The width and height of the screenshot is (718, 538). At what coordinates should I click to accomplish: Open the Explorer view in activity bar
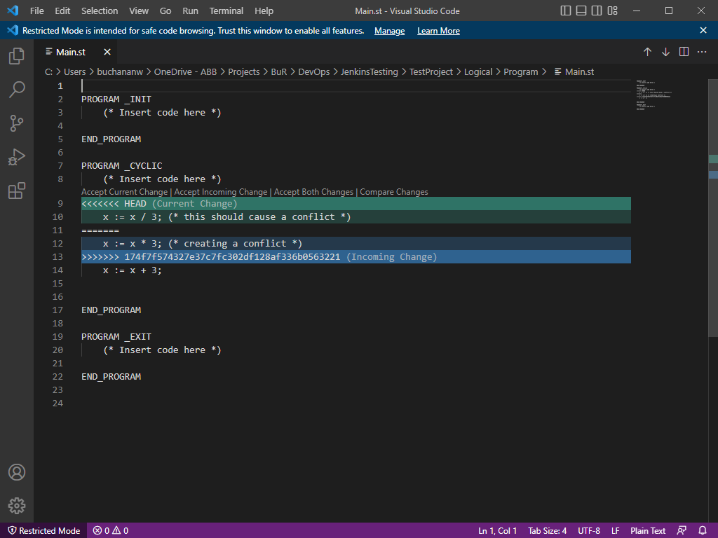pos(17,56)
